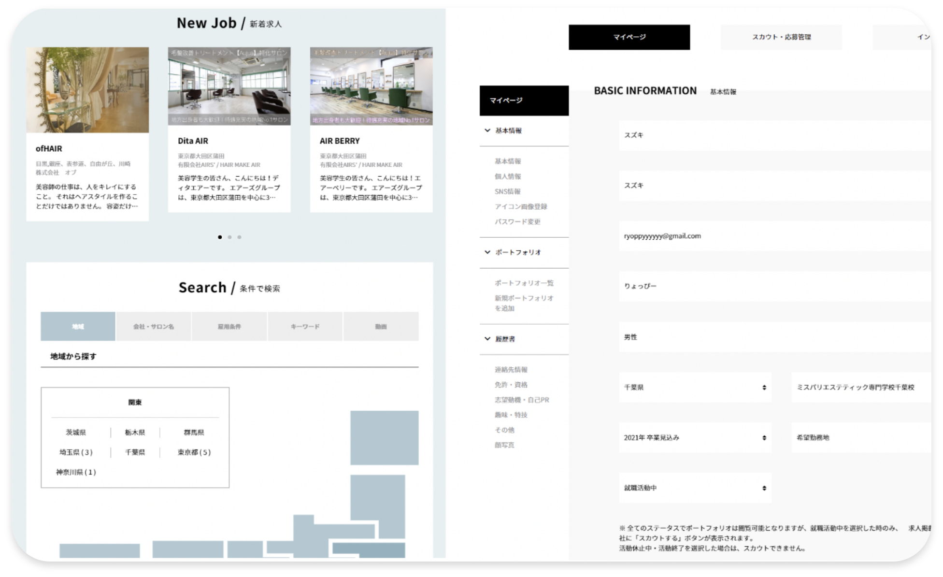
Task: Open the 就職活動中 status dropdown
Action: coord(695,488)
